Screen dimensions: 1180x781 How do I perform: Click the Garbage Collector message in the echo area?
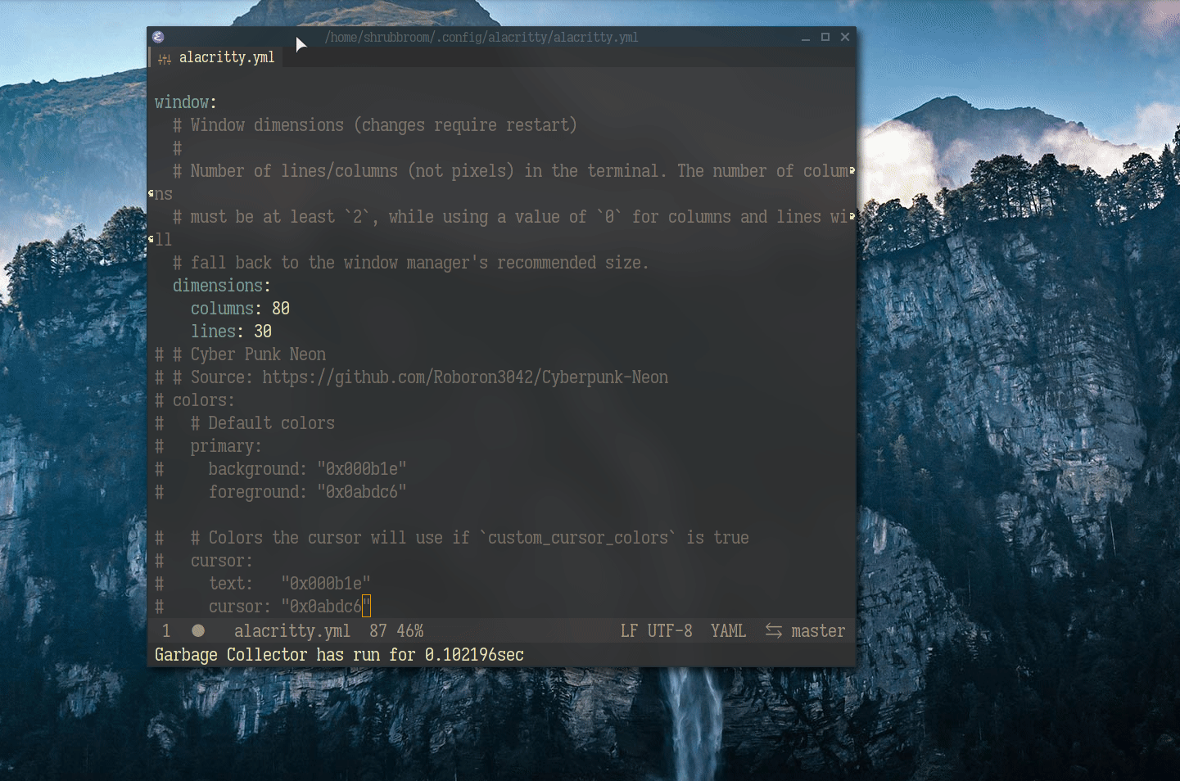click(x=339, y=654)
